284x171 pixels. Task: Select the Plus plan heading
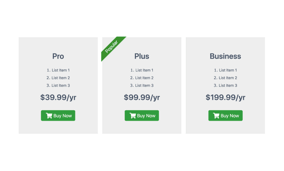[142, 56]
